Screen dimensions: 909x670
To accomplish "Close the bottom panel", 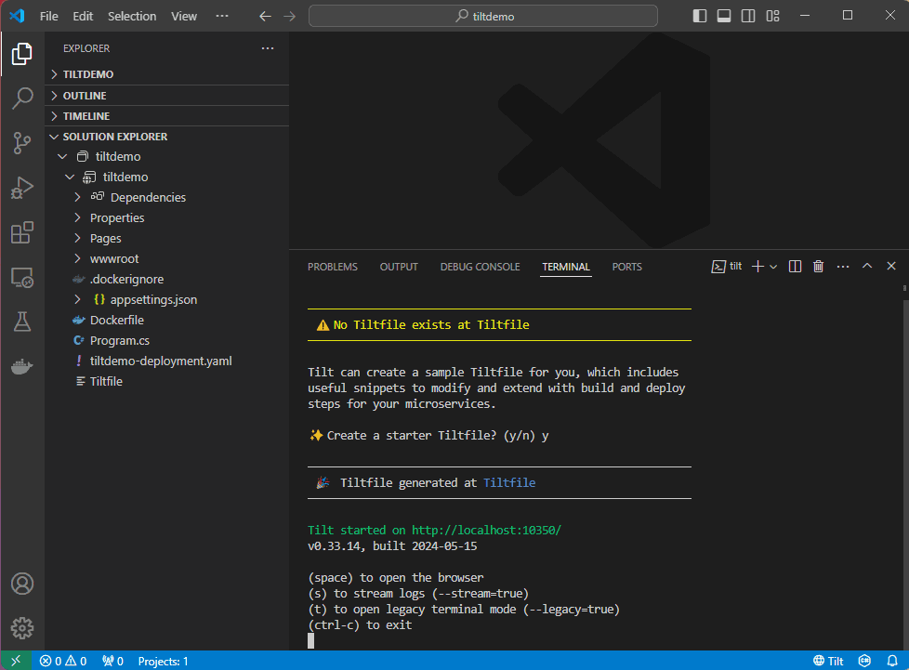I will 891,266.
